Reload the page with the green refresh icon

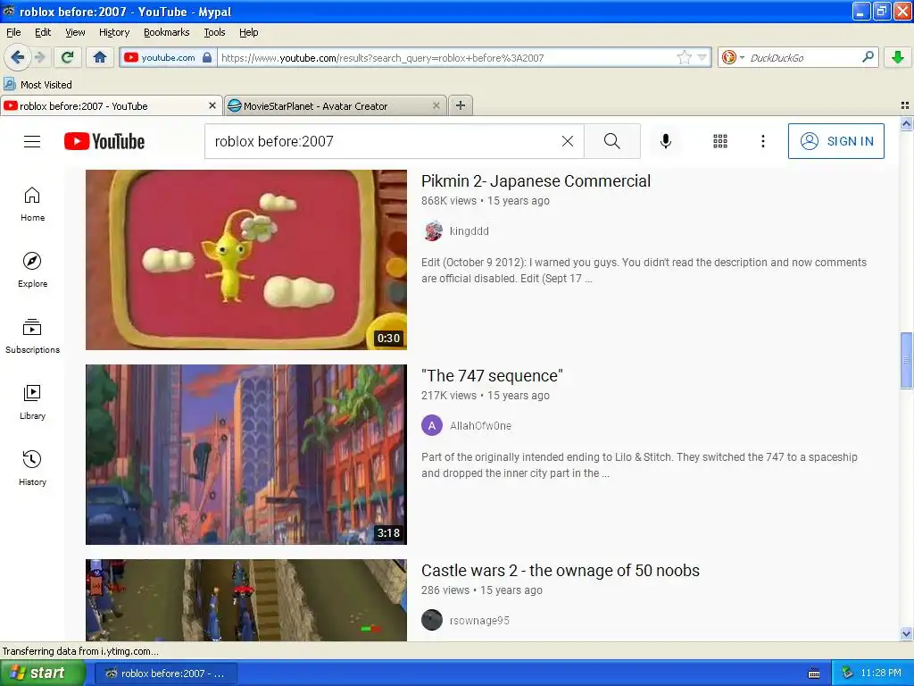click(x=68, y=57)
